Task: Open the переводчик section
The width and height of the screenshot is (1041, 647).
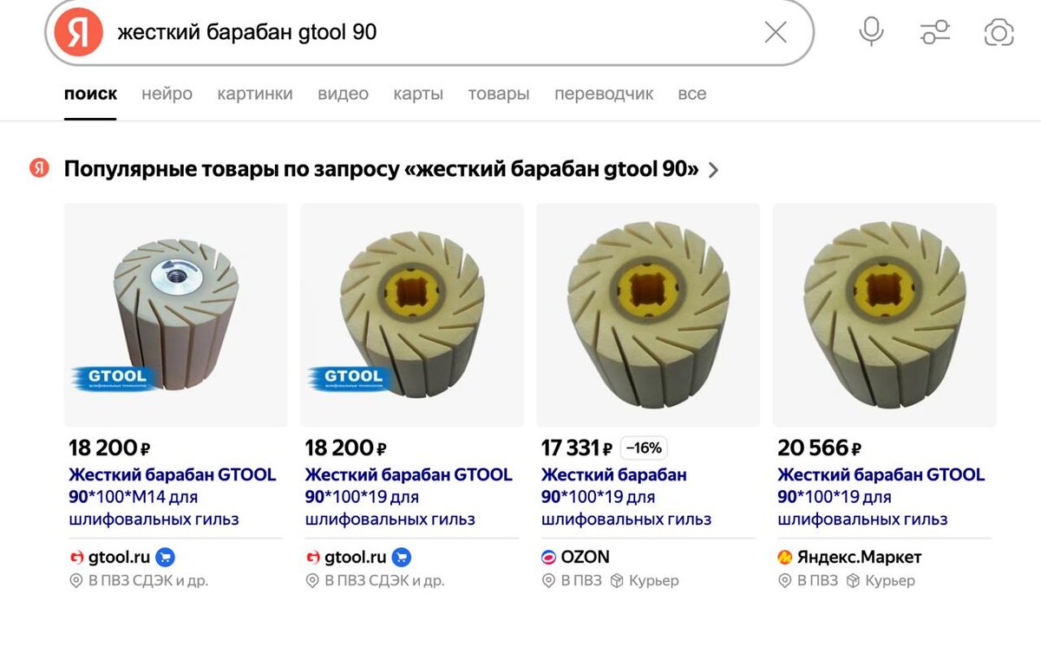Action: pos(603,94)
